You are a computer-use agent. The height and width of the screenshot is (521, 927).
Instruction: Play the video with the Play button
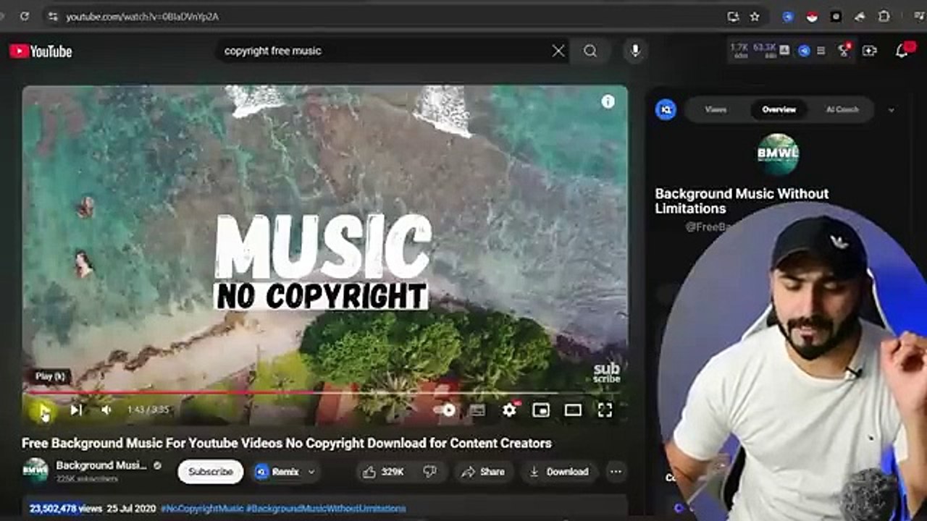(44, 410)
